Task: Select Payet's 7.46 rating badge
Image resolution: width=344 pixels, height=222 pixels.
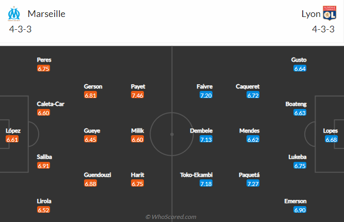Action: 137,96
